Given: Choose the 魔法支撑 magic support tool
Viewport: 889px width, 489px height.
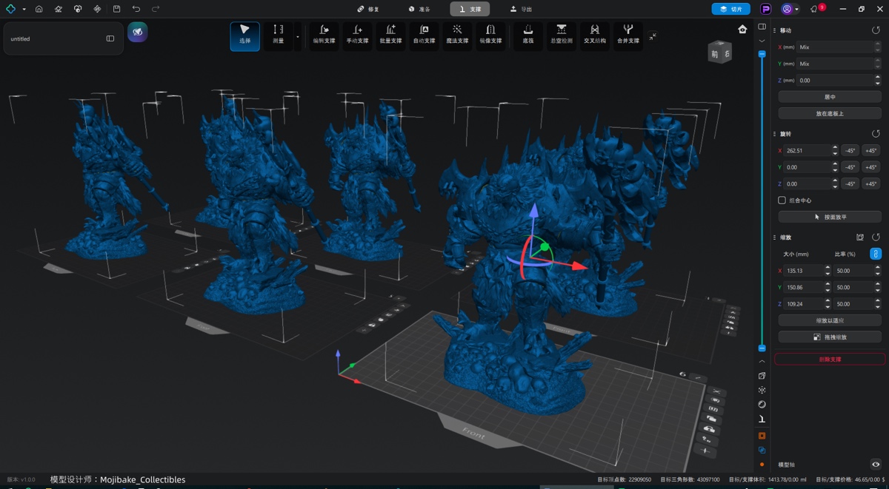Looking at the screenshot, I should point(457,34).
